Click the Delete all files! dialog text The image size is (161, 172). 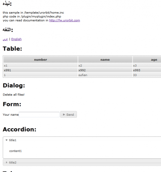(x=14, y=95)
